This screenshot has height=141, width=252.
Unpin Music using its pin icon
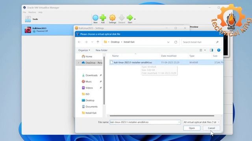click(x=101, y=81)
